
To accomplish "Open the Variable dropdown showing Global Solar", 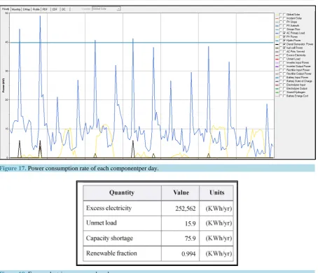I will coord(106,9).
